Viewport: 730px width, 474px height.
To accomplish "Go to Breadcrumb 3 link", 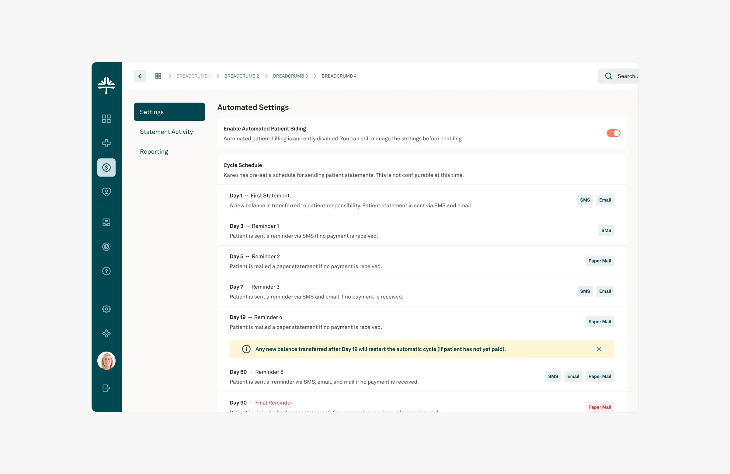I will pos(290,76).
